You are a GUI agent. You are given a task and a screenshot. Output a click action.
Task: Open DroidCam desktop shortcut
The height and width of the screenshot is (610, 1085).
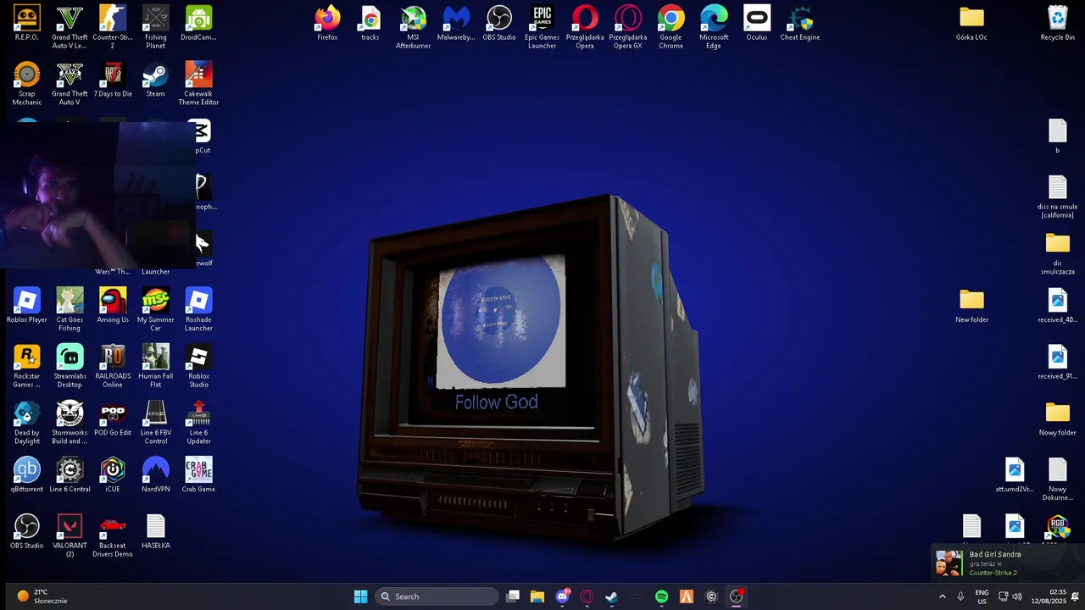click(198, 23)
